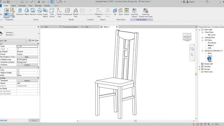Open the Help question mark icon
224x126 pixels.
[x=207, y=2]
